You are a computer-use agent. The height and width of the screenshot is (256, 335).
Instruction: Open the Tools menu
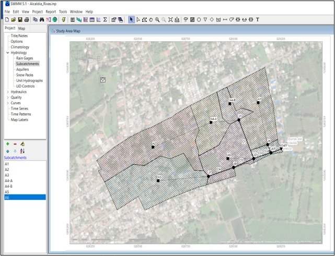(63, 11)
